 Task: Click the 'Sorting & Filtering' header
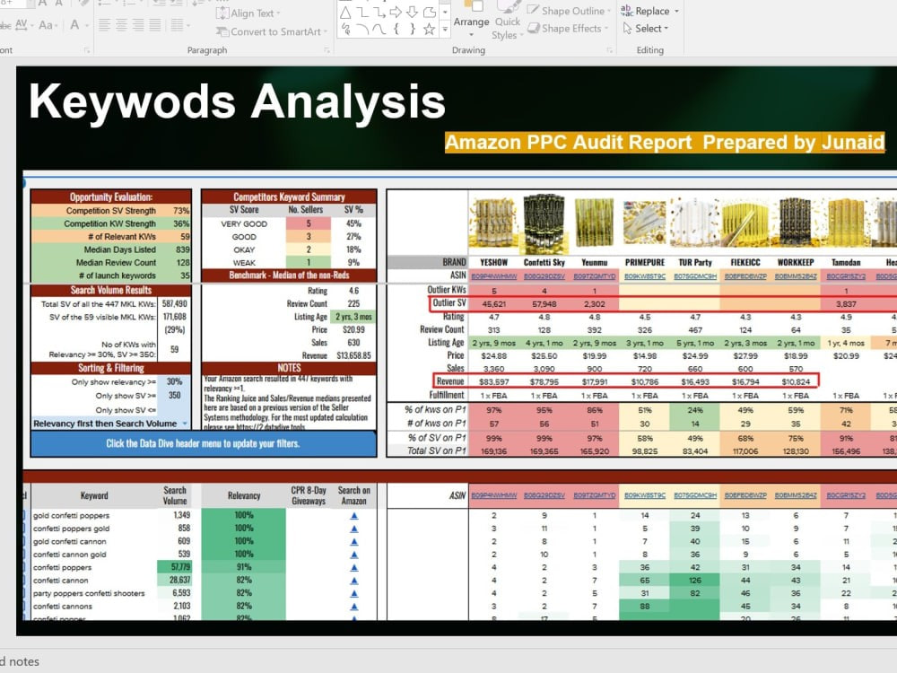tap(111, 368)
